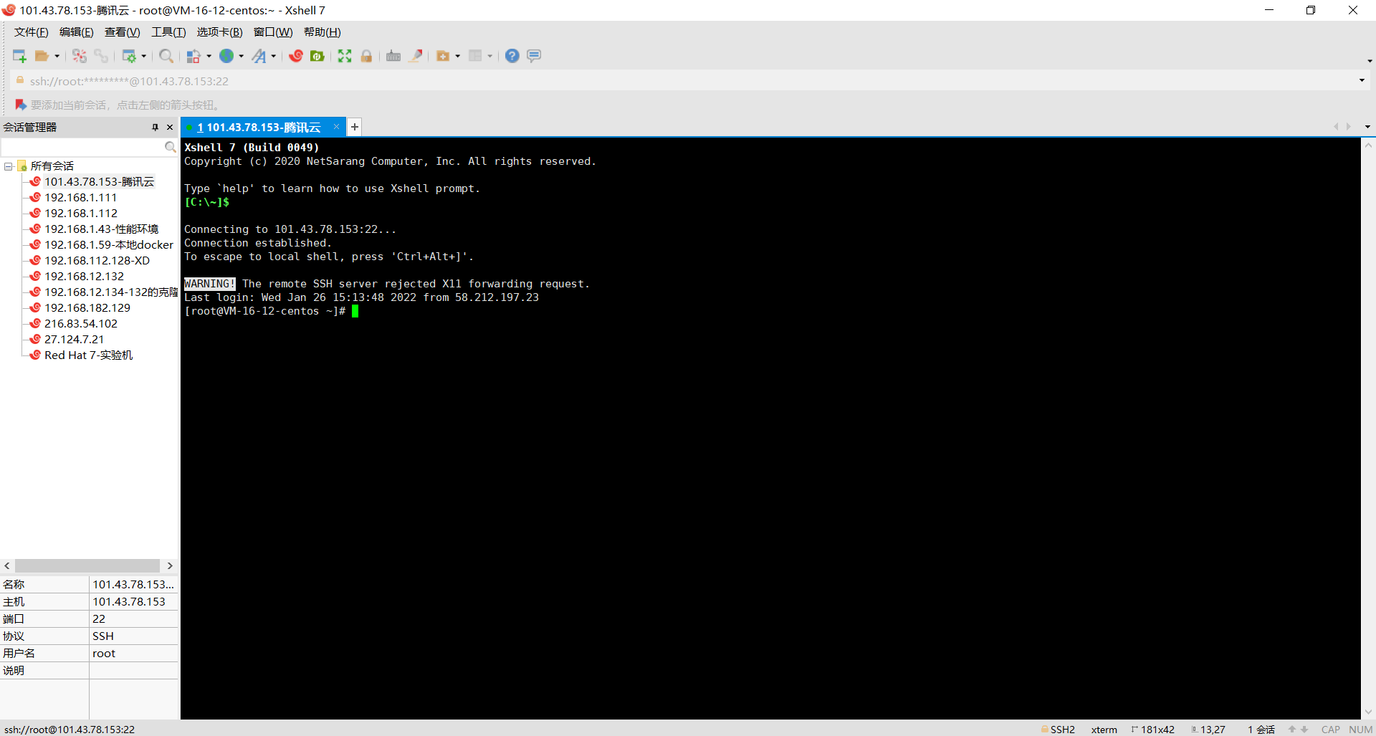Viewport: 1376px width, 736px height.
Task: Click the Disconnect session icon
Action: [80, 56]
